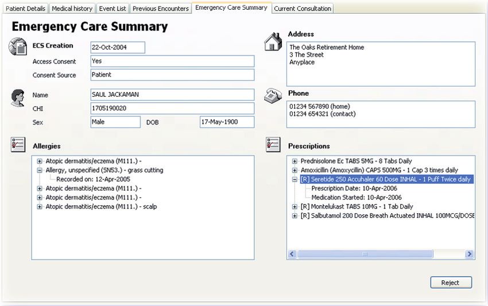This screenshot has height=306, width=488.
Task: Select the Salbutamol 200 Dose Breath Actuated row
Action: pyautogui.click(x=387, y=215)
